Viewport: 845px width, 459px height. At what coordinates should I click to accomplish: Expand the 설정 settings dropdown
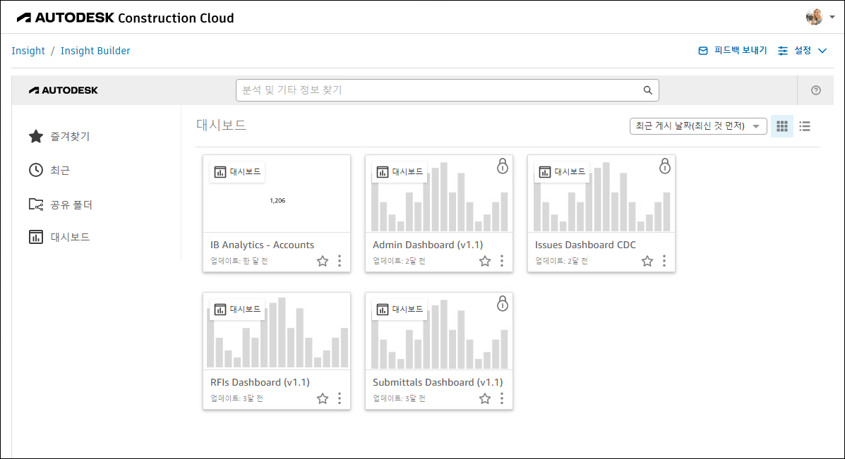pos(802,51)
